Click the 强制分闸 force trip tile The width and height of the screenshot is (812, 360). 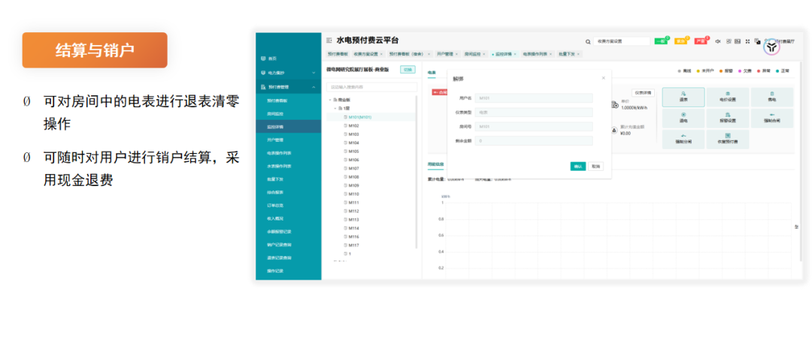tap(683, 138)
